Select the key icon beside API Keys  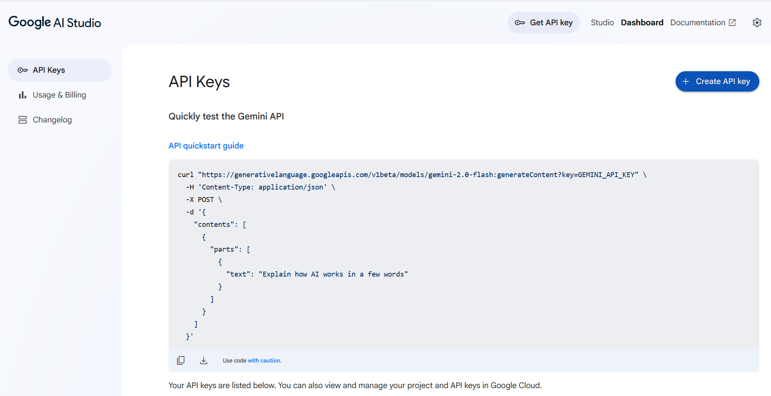[23, 70]
